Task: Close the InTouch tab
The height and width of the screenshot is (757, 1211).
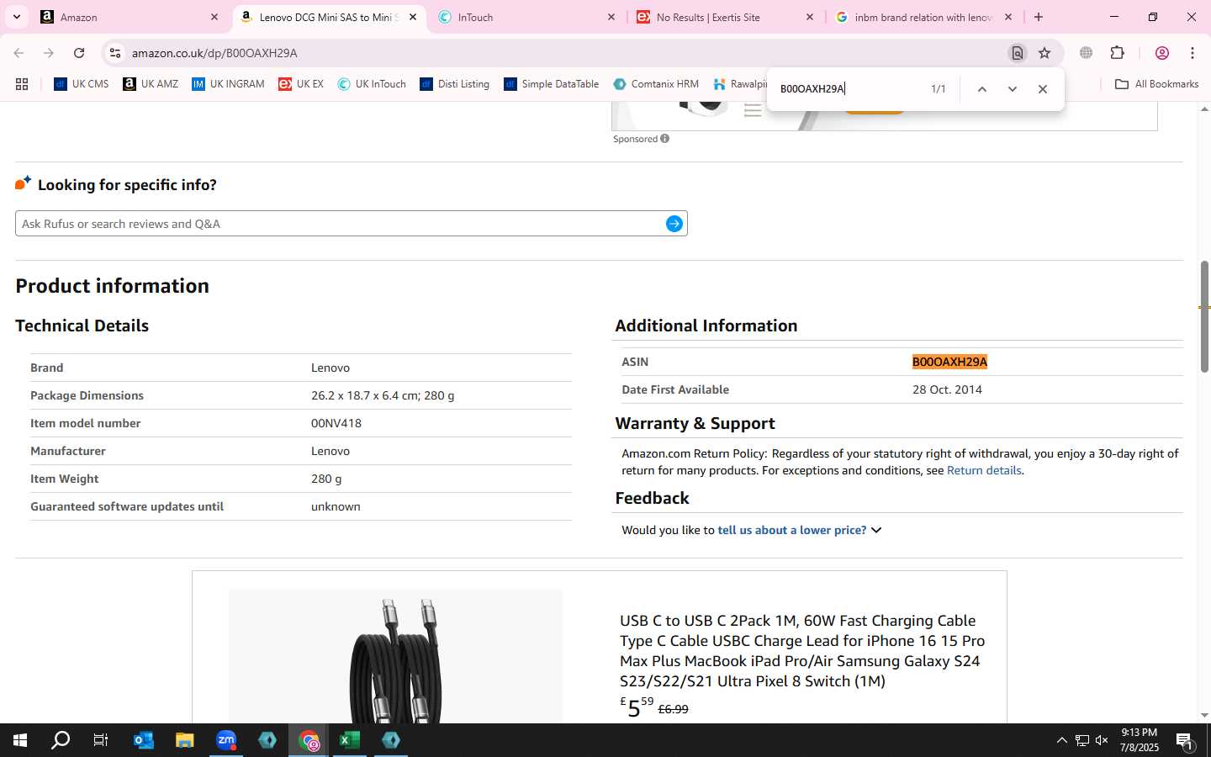Action: coord(611,17)
